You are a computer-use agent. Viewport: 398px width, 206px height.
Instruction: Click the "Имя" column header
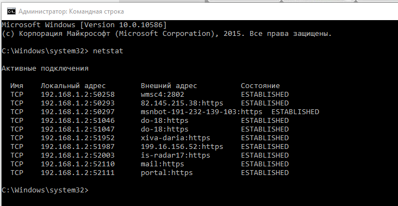point(17,86)
